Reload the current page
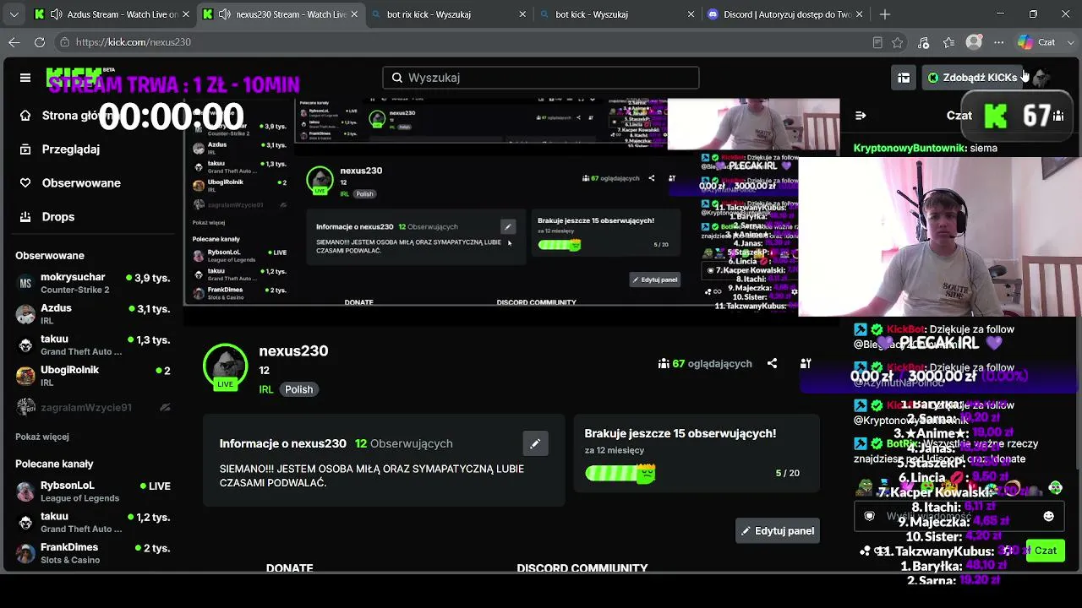 [x=40, y=42]
